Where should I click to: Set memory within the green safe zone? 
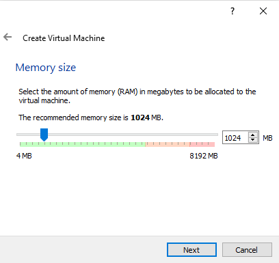click(83, 144)
